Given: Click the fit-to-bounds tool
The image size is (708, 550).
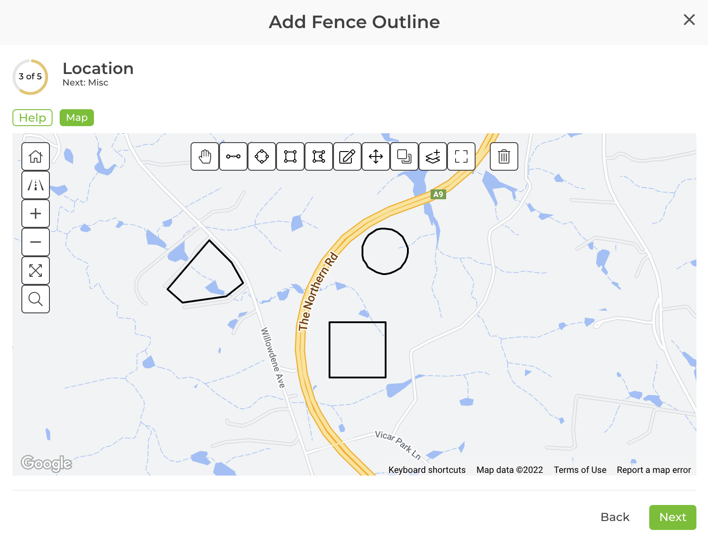Looking at the screenshot, I should pos(461,157).
